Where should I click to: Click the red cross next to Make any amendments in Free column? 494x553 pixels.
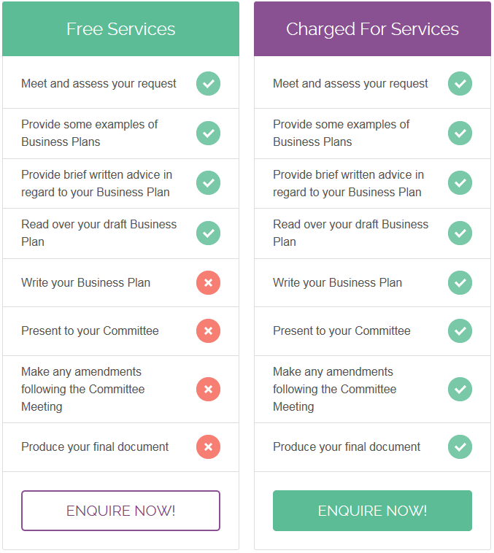point(208,390)
